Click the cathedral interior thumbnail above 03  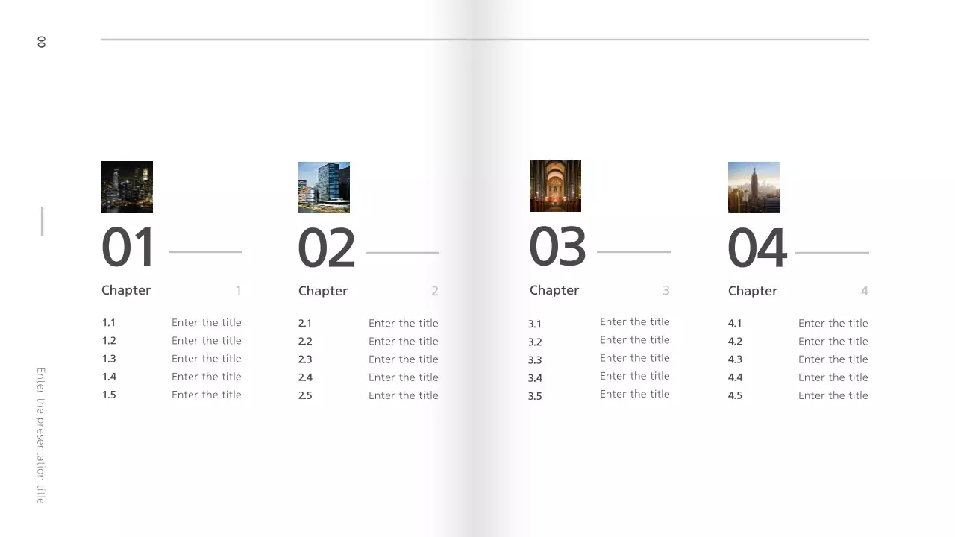(555, 186)
